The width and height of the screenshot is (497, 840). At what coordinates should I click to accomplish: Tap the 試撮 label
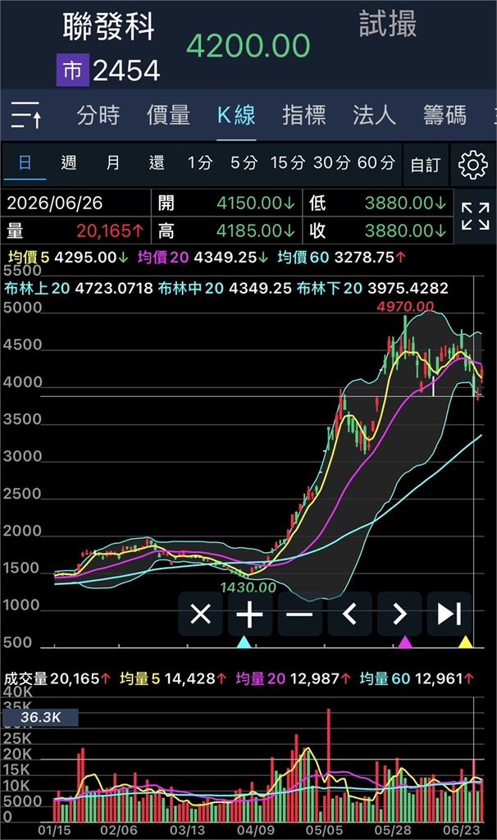[388, 24]
